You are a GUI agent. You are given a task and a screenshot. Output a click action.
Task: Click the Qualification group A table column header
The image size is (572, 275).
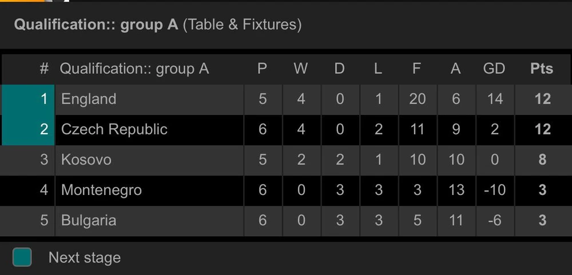click(x=134, y=69)
